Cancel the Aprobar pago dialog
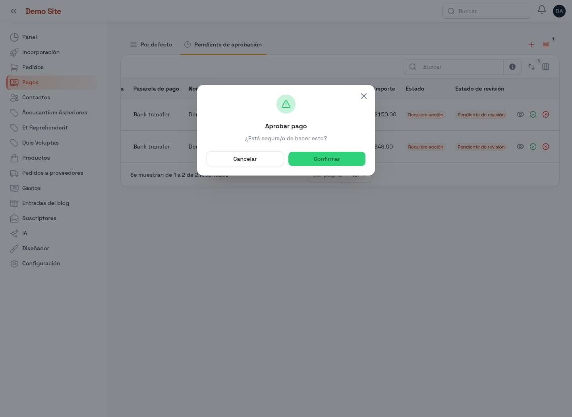Image resolution: width=572 pixels, height=417 pixels. tap(245, 159)
